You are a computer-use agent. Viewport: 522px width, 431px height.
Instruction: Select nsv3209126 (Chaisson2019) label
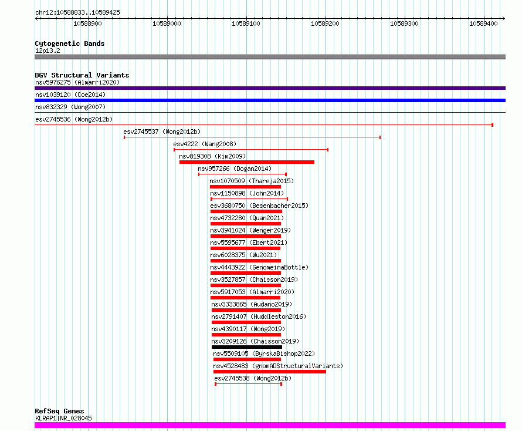255,341
